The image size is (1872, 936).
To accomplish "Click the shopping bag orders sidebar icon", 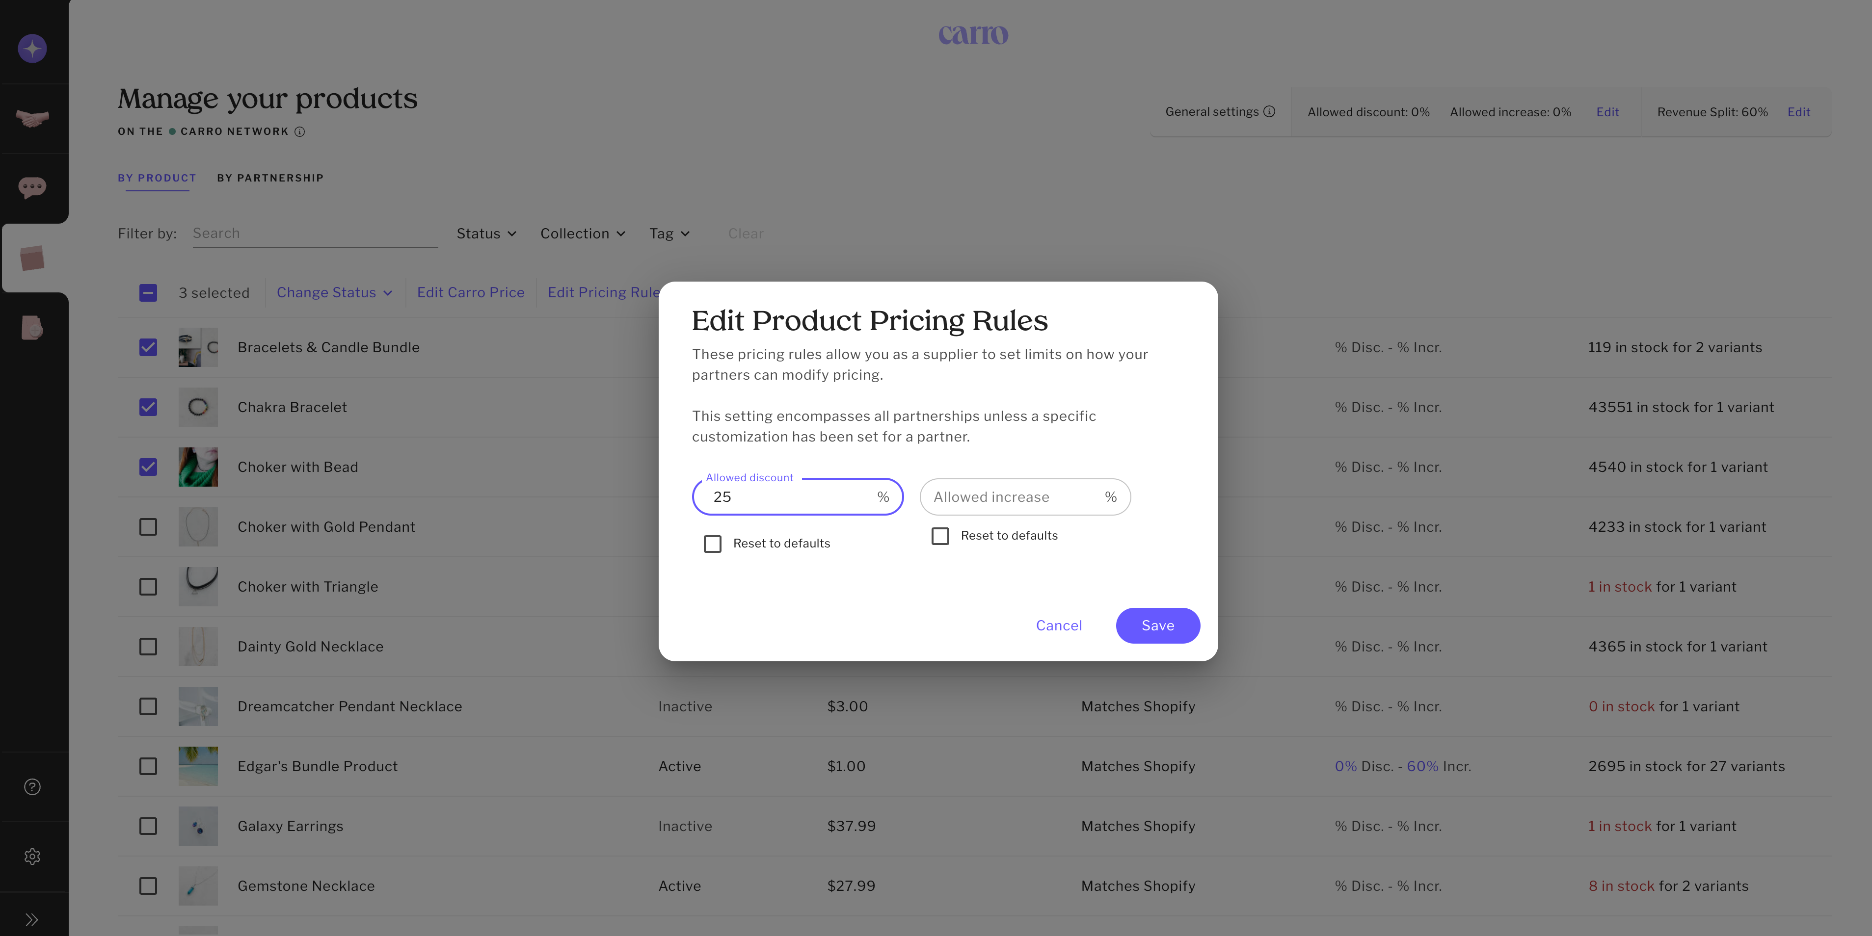I will tap(32, 328).
